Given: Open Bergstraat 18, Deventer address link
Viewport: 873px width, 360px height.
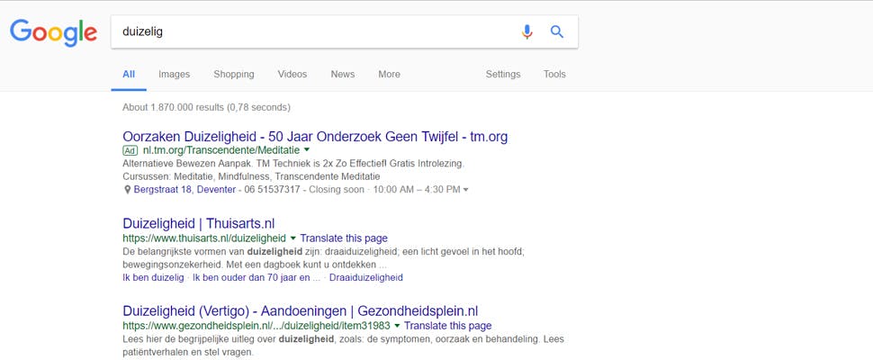Looking at the screenshot, I should click(184, 190).
